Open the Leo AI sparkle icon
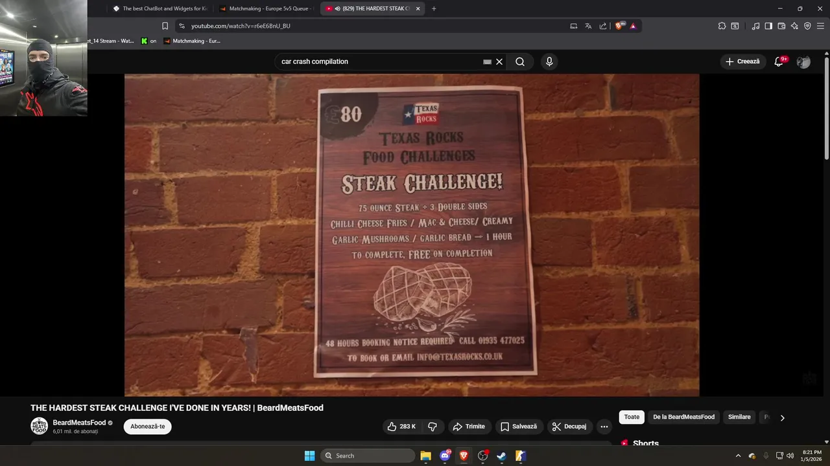Screen dimensions: 830x466 coord(794,26)
